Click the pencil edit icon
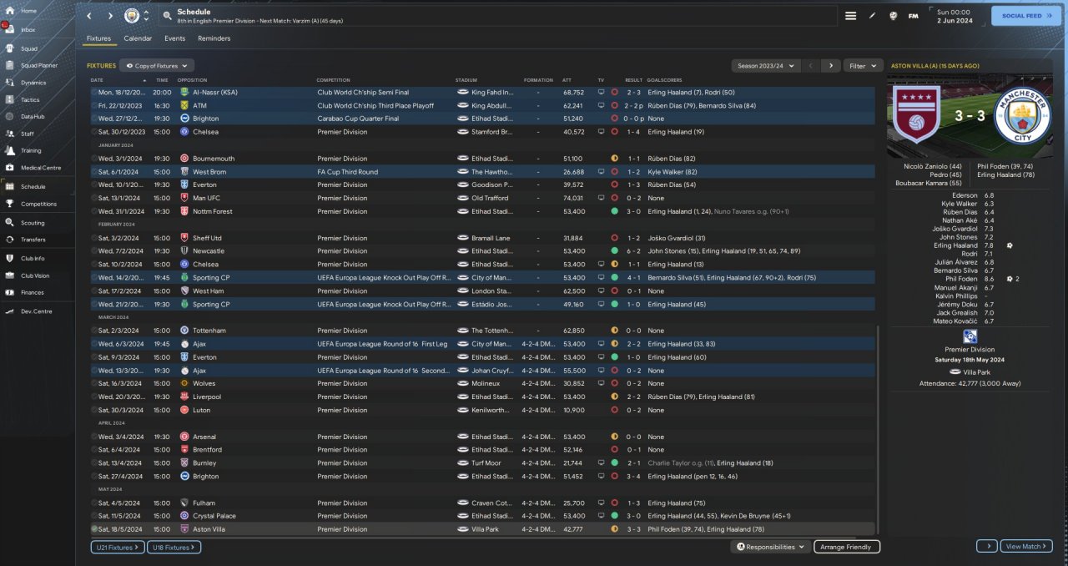This screenshot has width=1068, height=566. pyautogui.click(x=873, y=16)
